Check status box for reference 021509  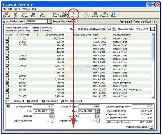click(7, 45)
